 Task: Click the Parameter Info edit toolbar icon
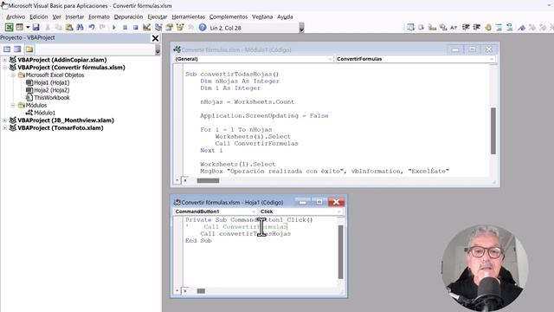[x=443, y=27]
